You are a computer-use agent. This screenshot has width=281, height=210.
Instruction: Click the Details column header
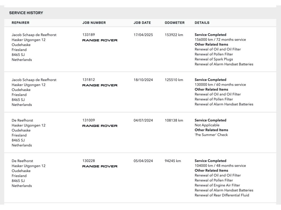point(202,23)
